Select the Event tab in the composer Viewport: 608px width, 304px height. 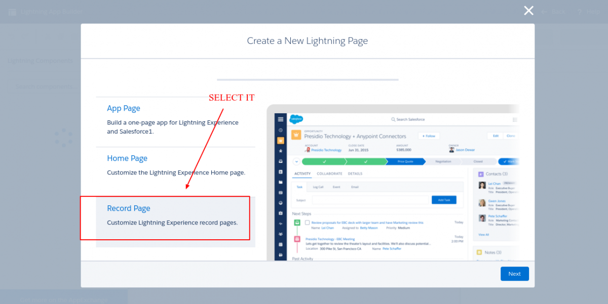(x=336, y=187)
